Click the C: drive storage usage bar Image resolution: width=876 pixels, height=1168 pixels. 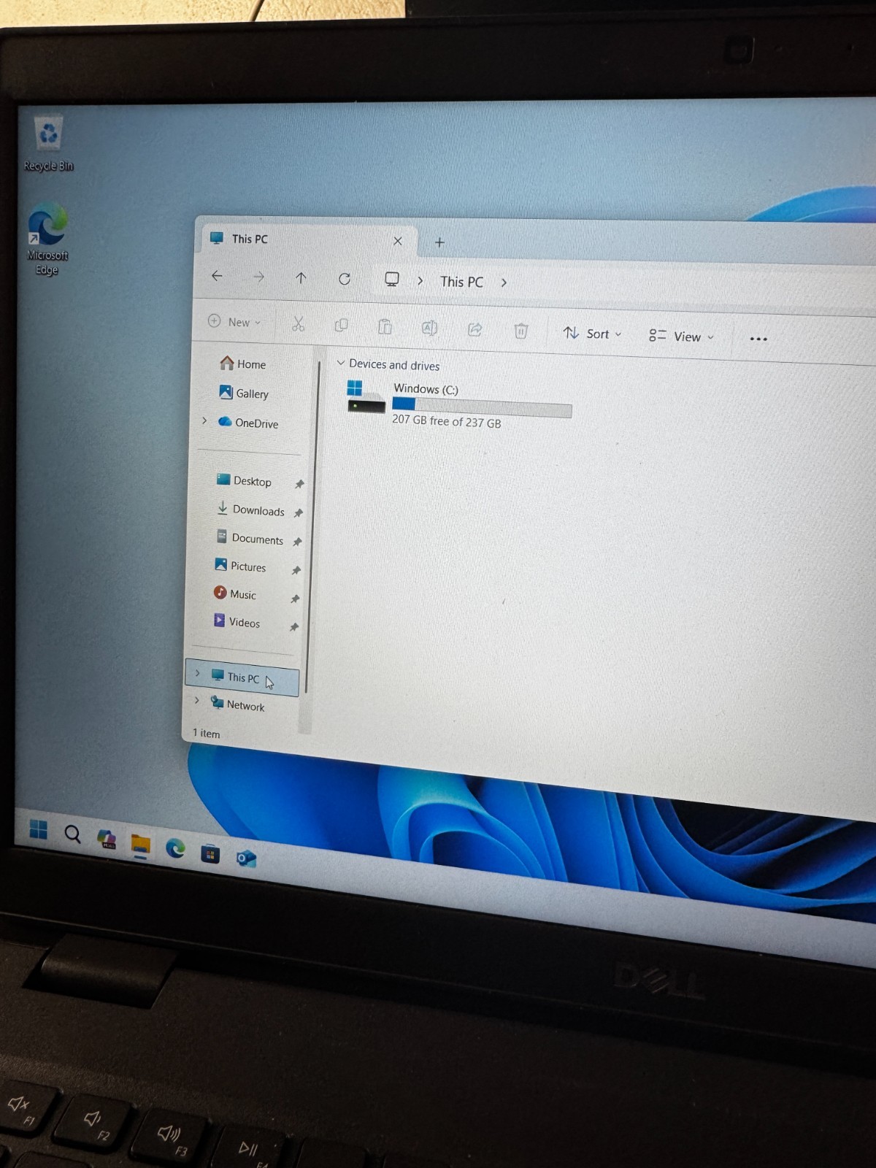(482, 407)
